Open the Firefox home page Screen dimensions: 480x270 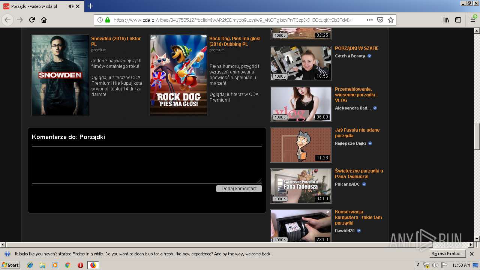[44, 20]
